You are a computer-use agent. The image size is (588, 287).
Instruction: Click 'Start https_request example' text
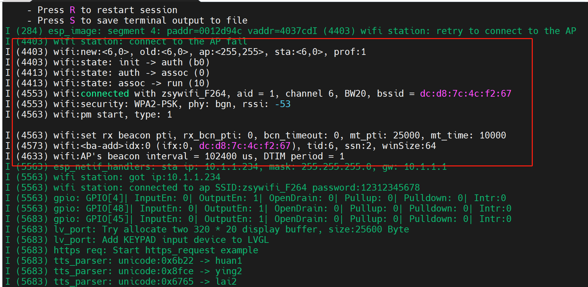click(185, 250)
